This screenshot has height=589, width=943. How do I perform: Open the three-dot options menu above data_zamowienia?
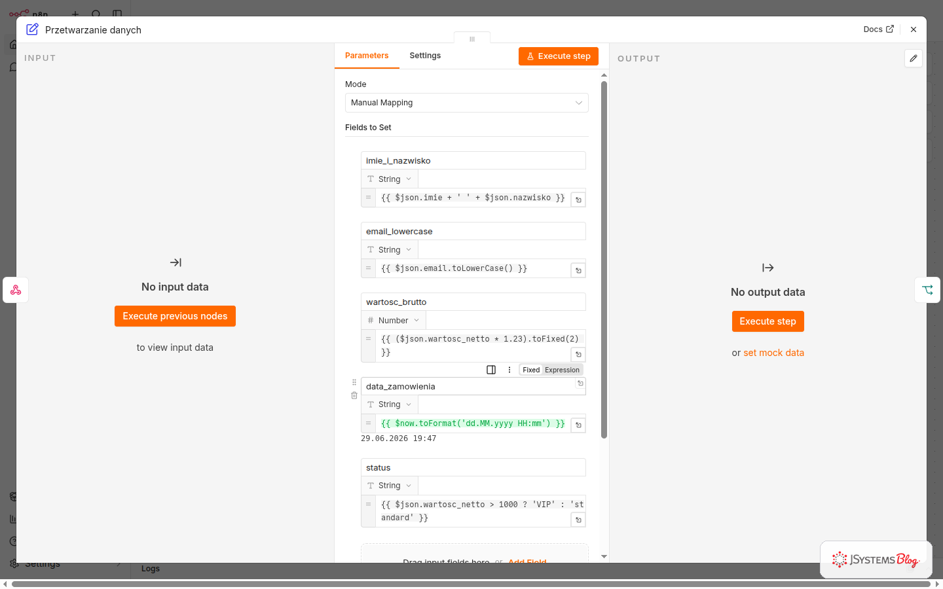point(509,370)
